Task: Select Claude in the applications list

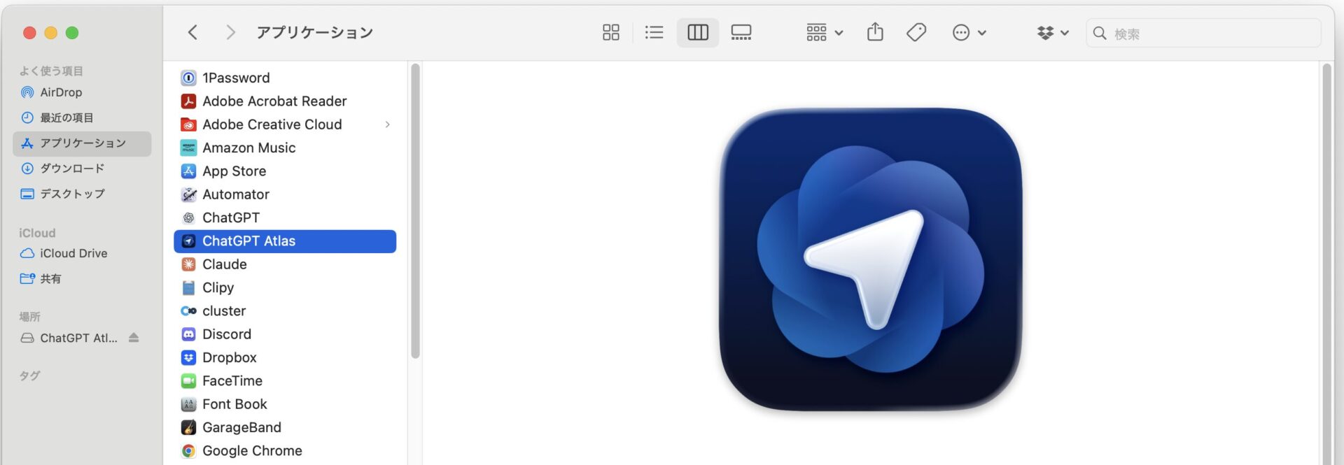Action: (x=225, y=264)
